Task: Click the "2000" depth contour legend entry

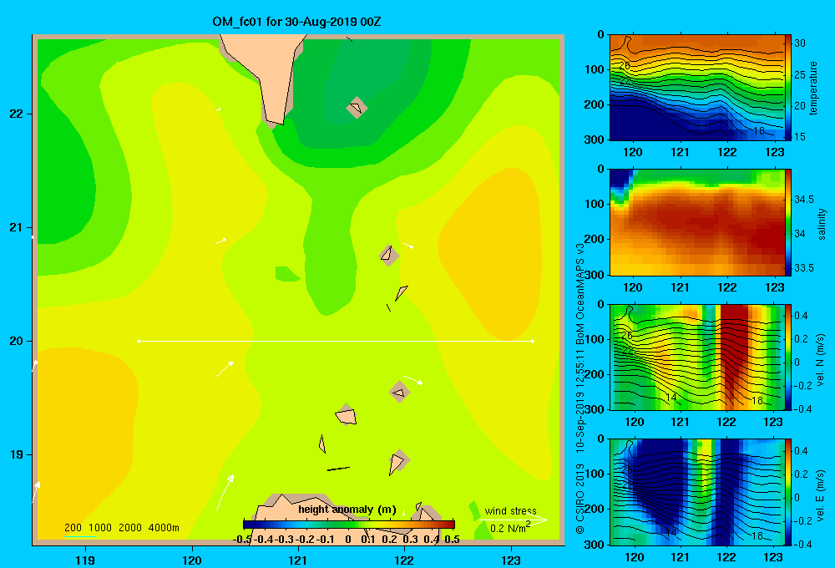Action: [130, 528]
